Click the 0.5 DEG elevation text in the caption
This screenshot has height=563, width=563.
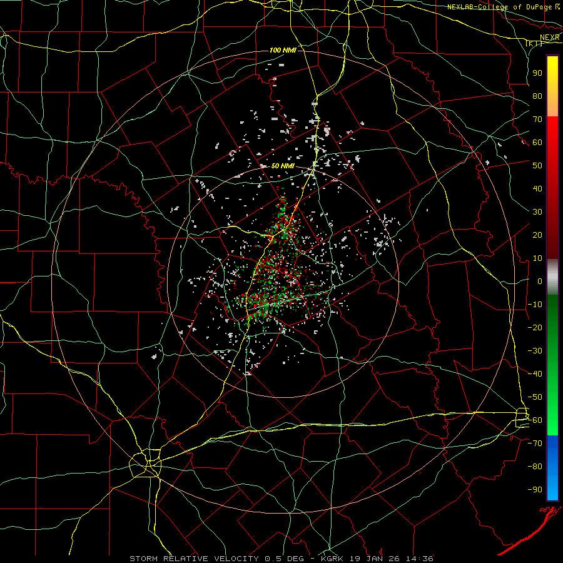point(285,559)
